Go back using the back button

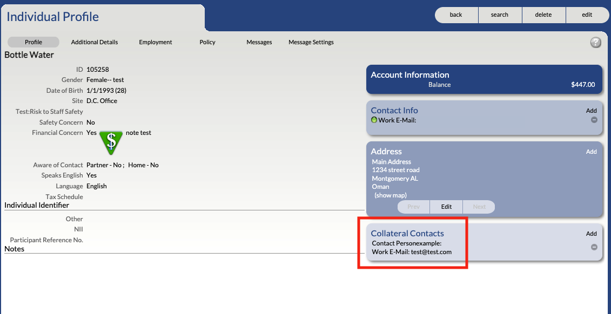click(456, 15)
